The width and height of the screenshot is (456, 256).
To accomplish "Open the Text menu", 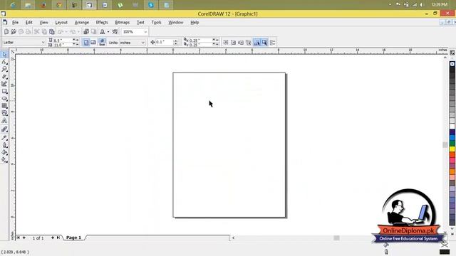I will [140, 22].
